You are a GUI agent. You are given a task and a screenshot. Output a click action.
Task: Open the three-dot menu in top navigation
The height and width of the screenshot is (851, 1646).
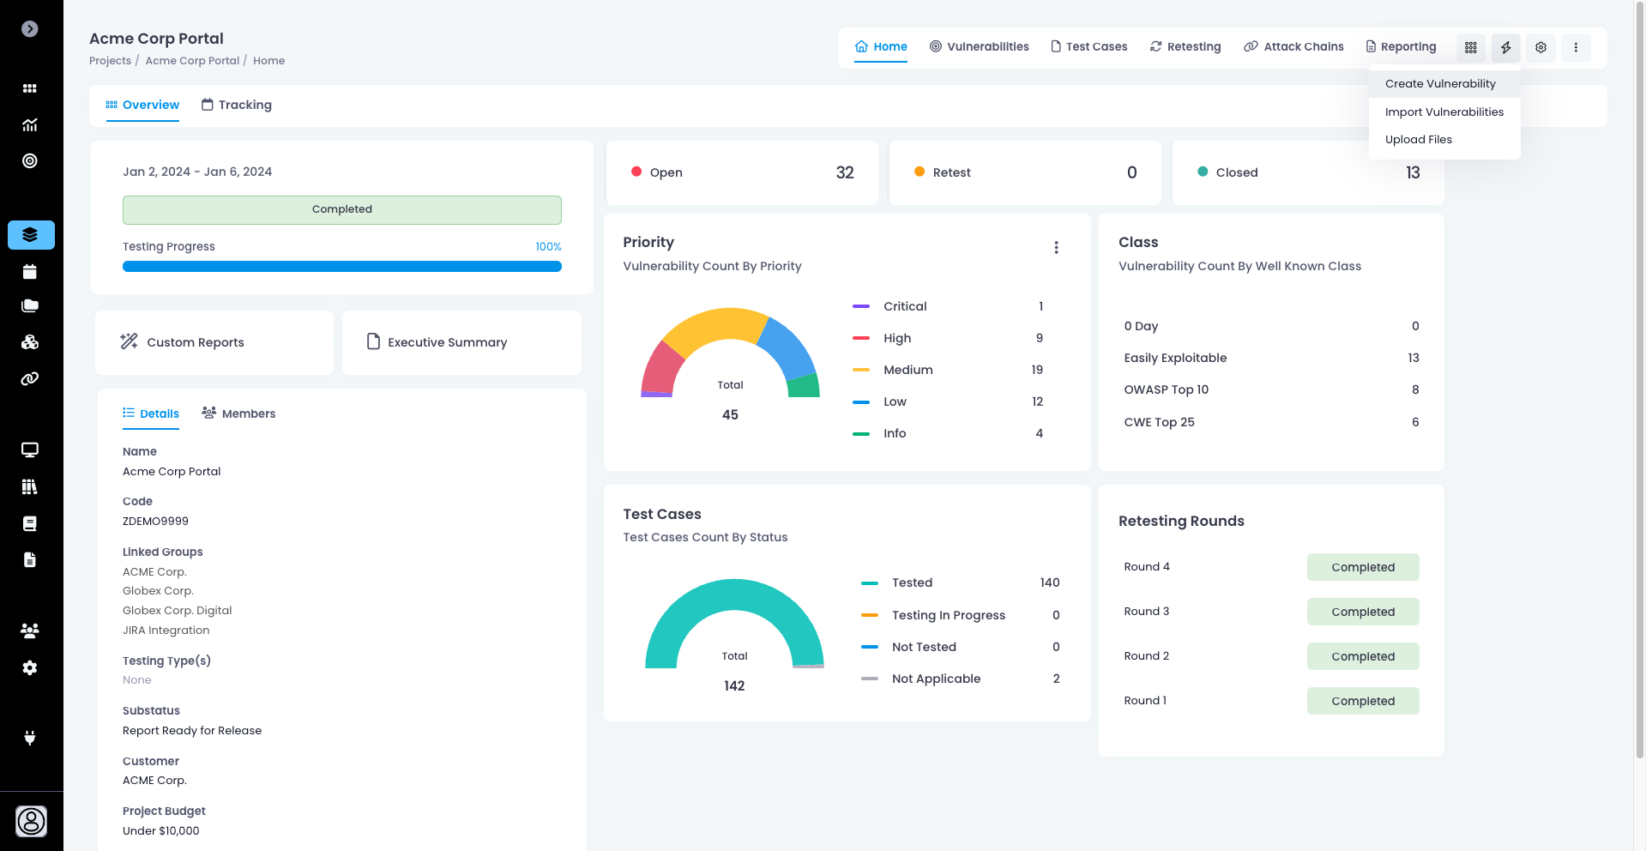[x=1576, y=47]
